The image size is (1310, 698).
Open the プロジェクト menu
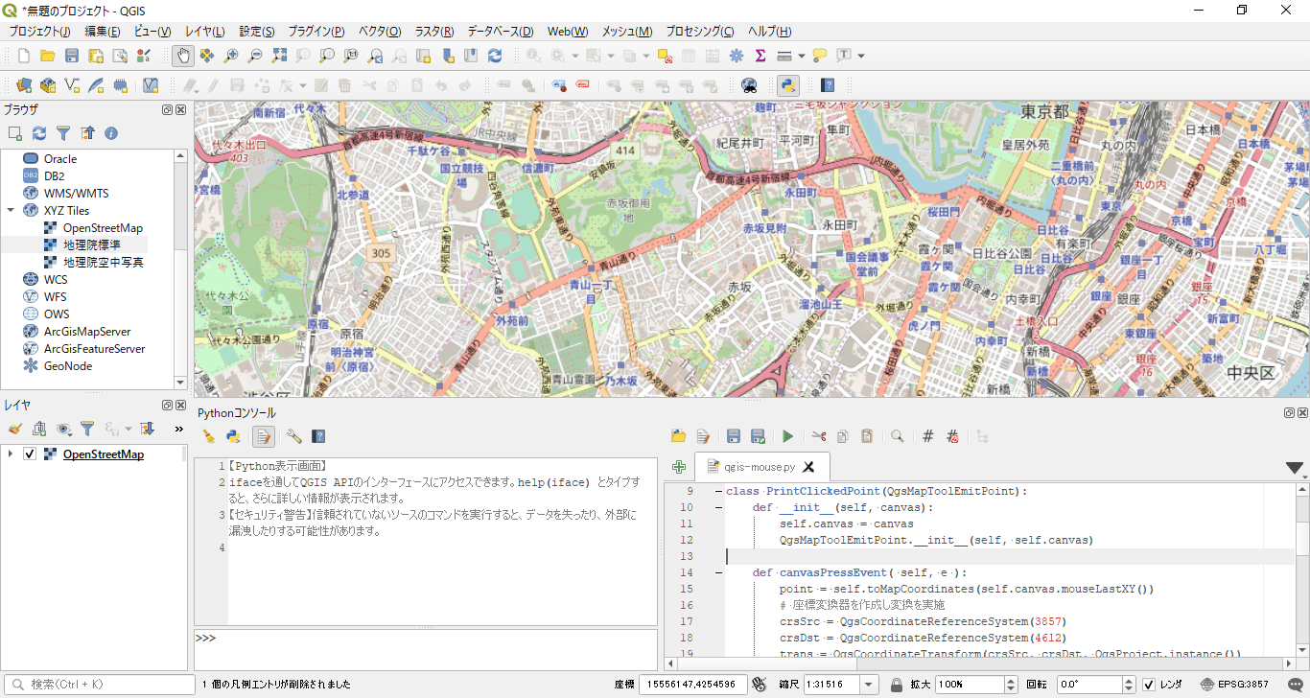[x=39, y=32]
